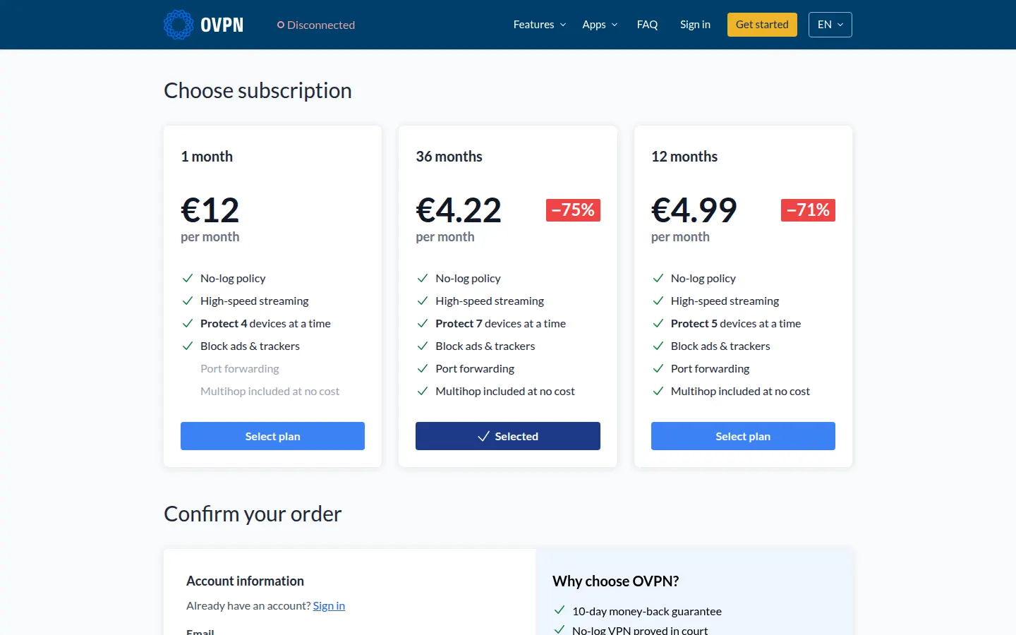Screen dimensions: 1016x635
Task: Click checkmark by Multihop in 36 months plan
Action: [423, 392]
